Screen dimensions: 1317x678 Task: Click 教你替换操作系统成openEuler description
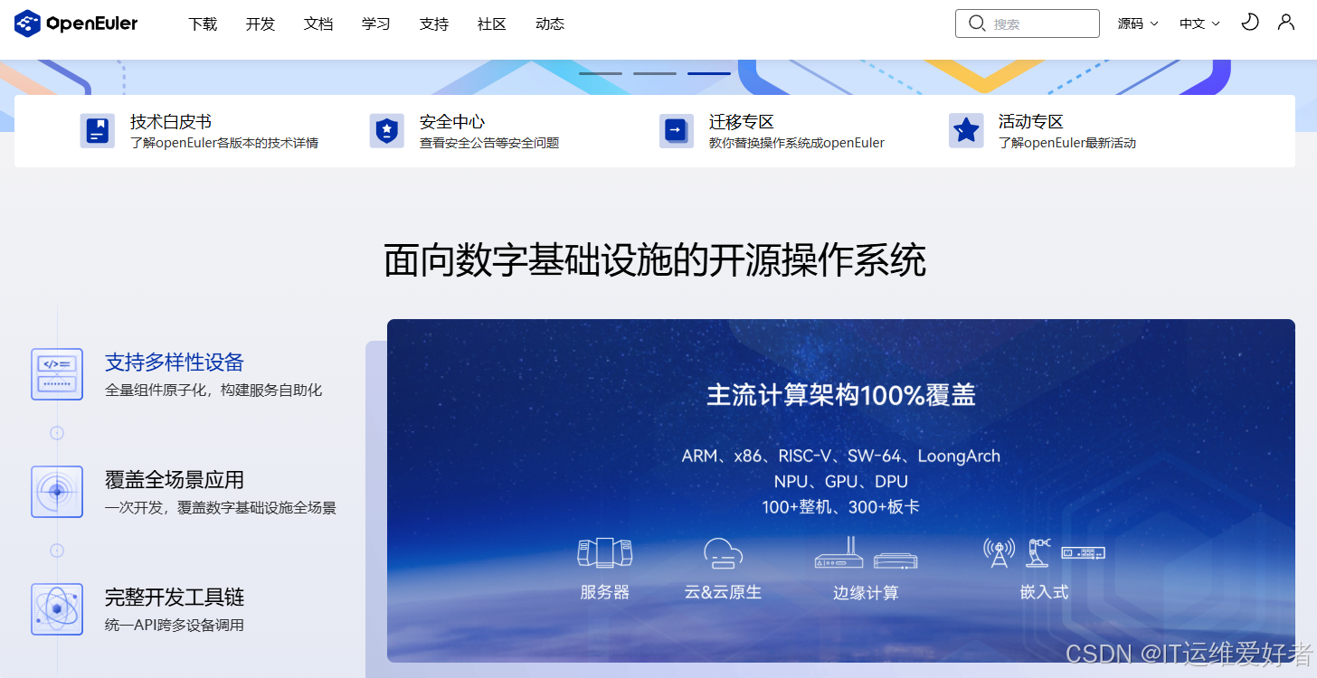point(797,143)
